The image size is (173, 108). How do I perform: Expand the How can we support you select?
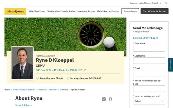pos(149,101)
